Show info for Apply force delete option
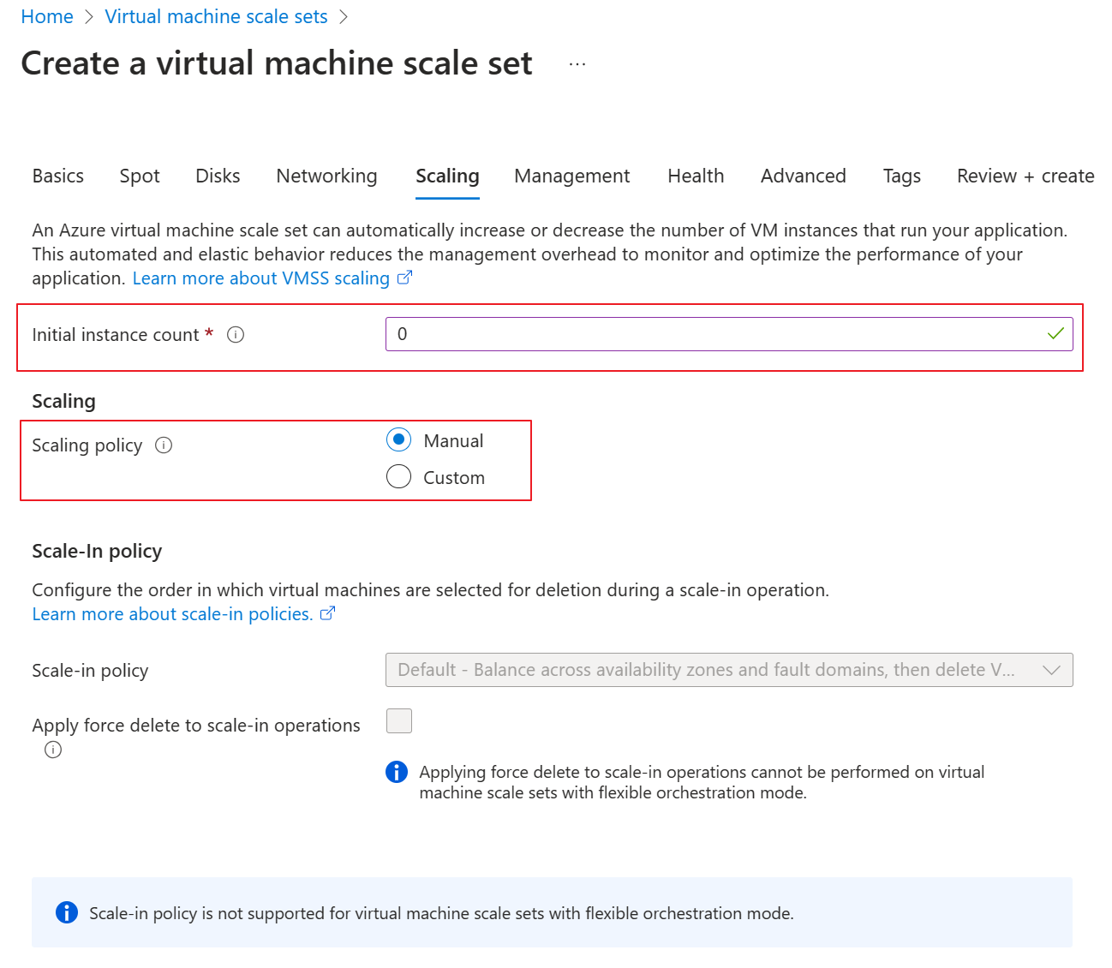The image size is (1112, 968). click(53, 750)
